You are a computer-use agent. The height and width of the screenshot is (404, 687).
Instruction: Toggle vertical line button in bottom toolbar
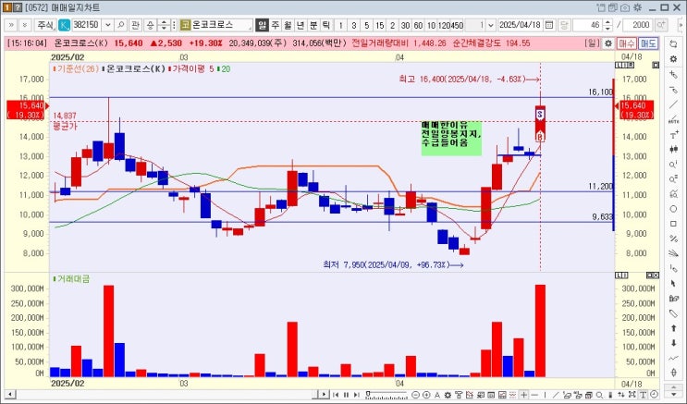(545, 395)
